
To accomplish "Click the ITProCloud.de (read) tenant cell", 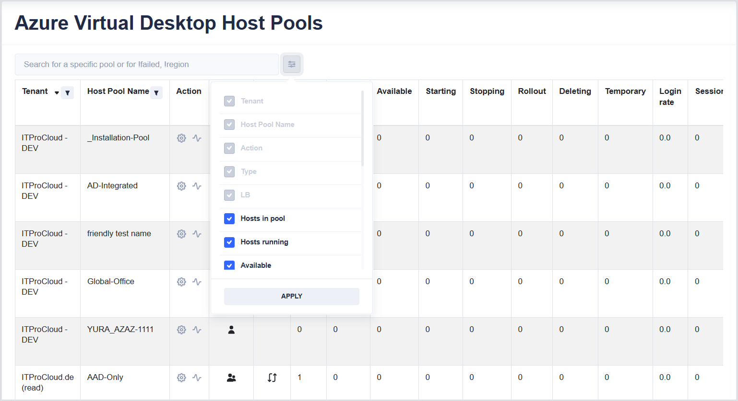I will 48,382.
